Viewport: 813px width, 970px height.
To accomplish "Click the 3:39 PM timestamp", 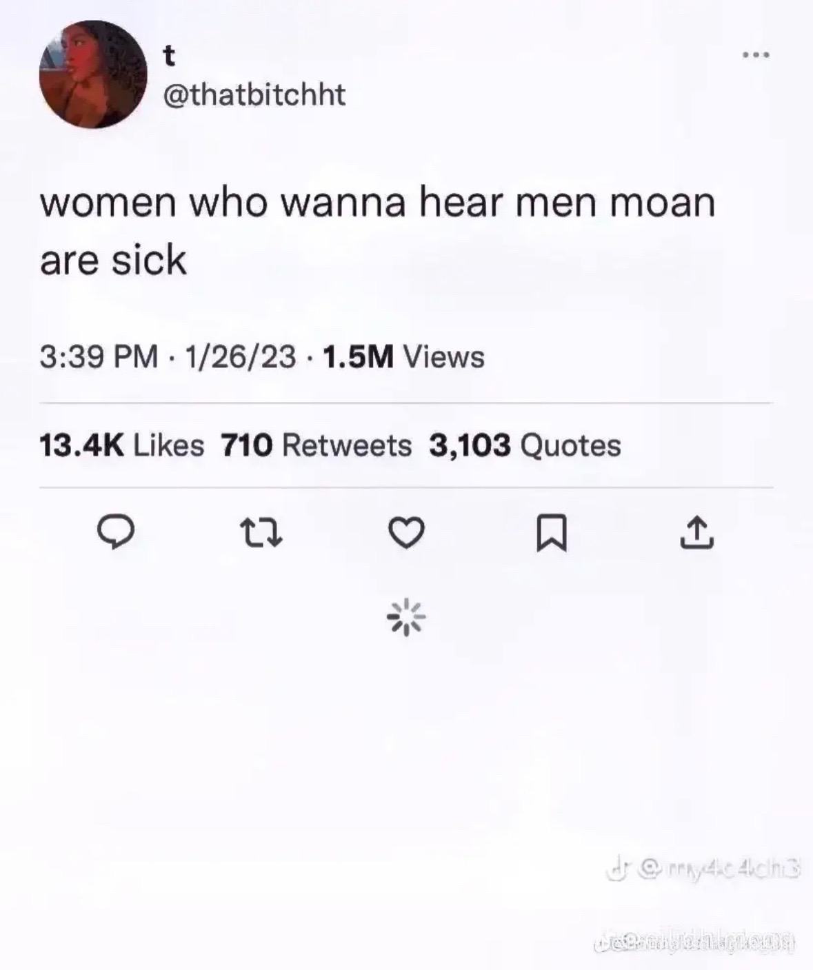I will [x=99, y=357].
